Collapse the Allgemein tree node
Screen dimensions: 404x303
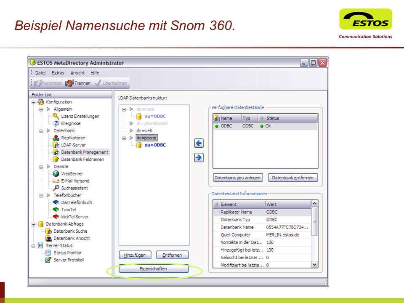[x=41, y=109]
